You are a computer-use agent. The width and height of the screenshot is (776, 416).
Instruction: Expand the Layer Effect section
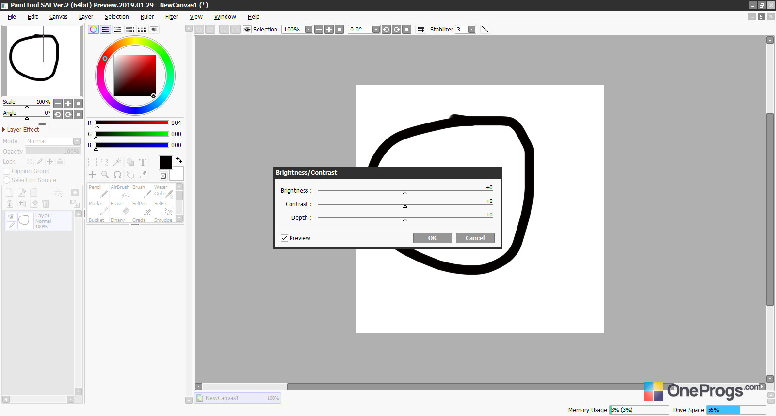(21, 130)
